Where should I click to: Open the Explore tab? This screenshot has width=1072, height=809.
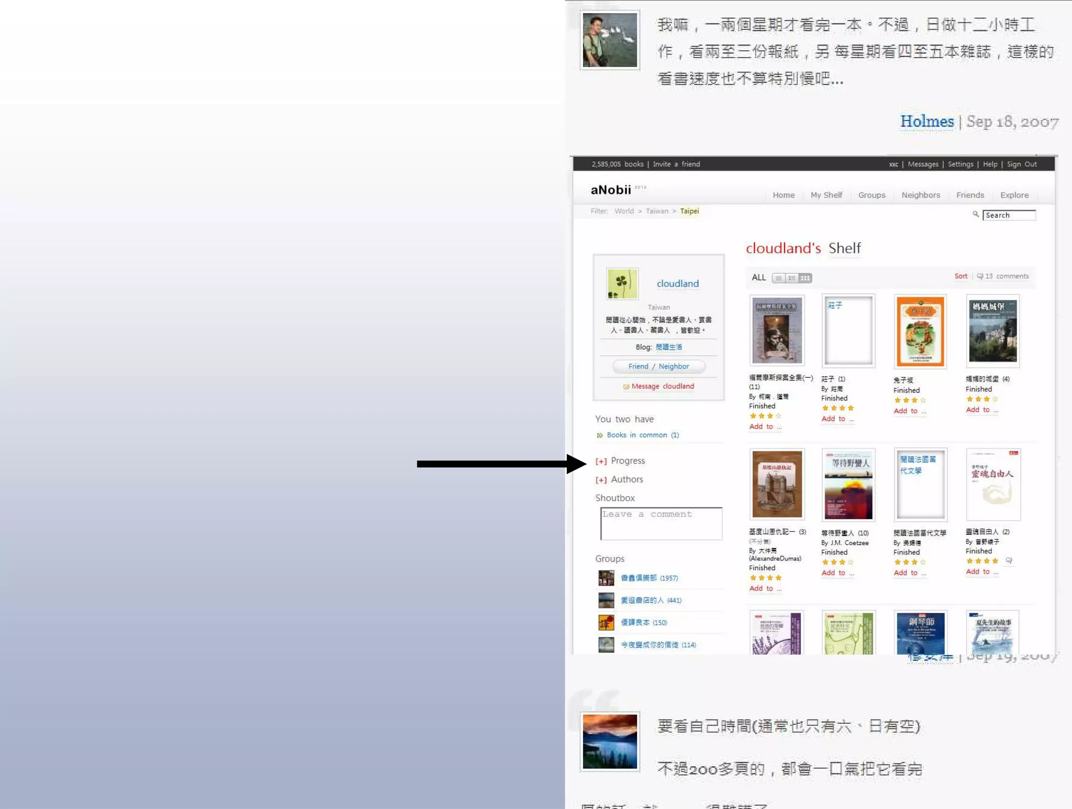coord(1014,195)
